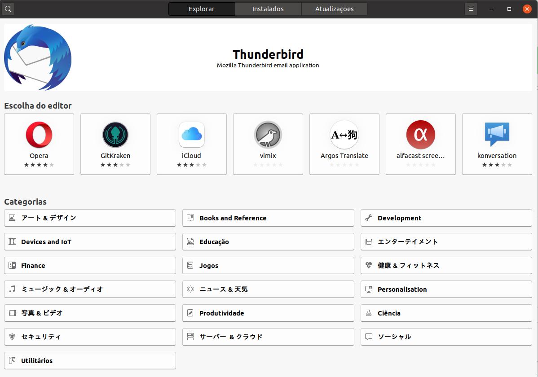Viewport: 538px width, 377px height.
Task: Open the サーバー & クラウド category
Action: coord(268,337)
